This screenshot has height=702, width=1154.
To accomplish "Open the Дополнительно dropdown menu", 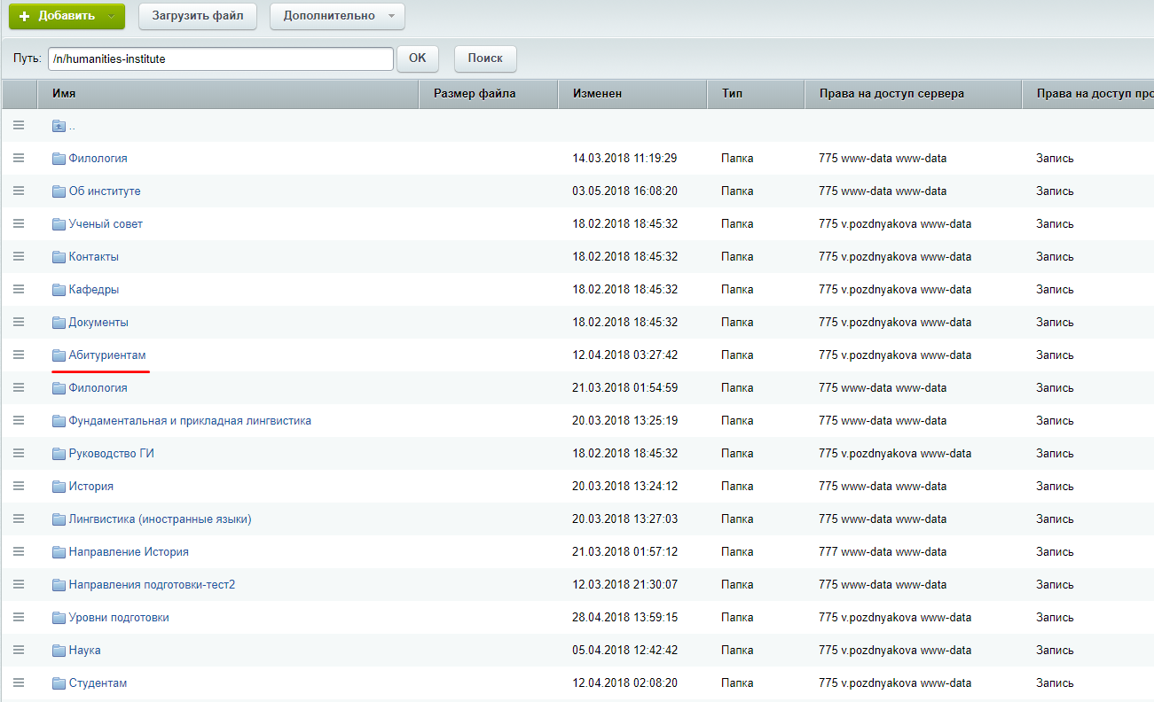I will tap(337, 16).
